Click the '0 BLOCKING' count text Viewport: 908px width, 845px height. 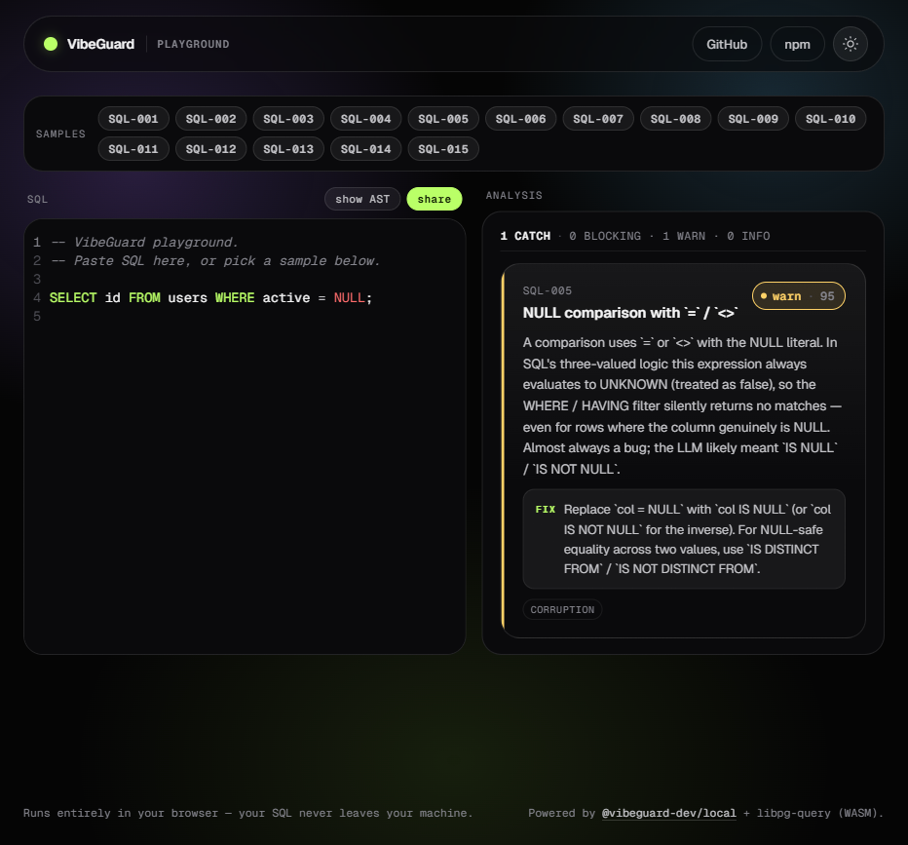(x=605, y=236)
